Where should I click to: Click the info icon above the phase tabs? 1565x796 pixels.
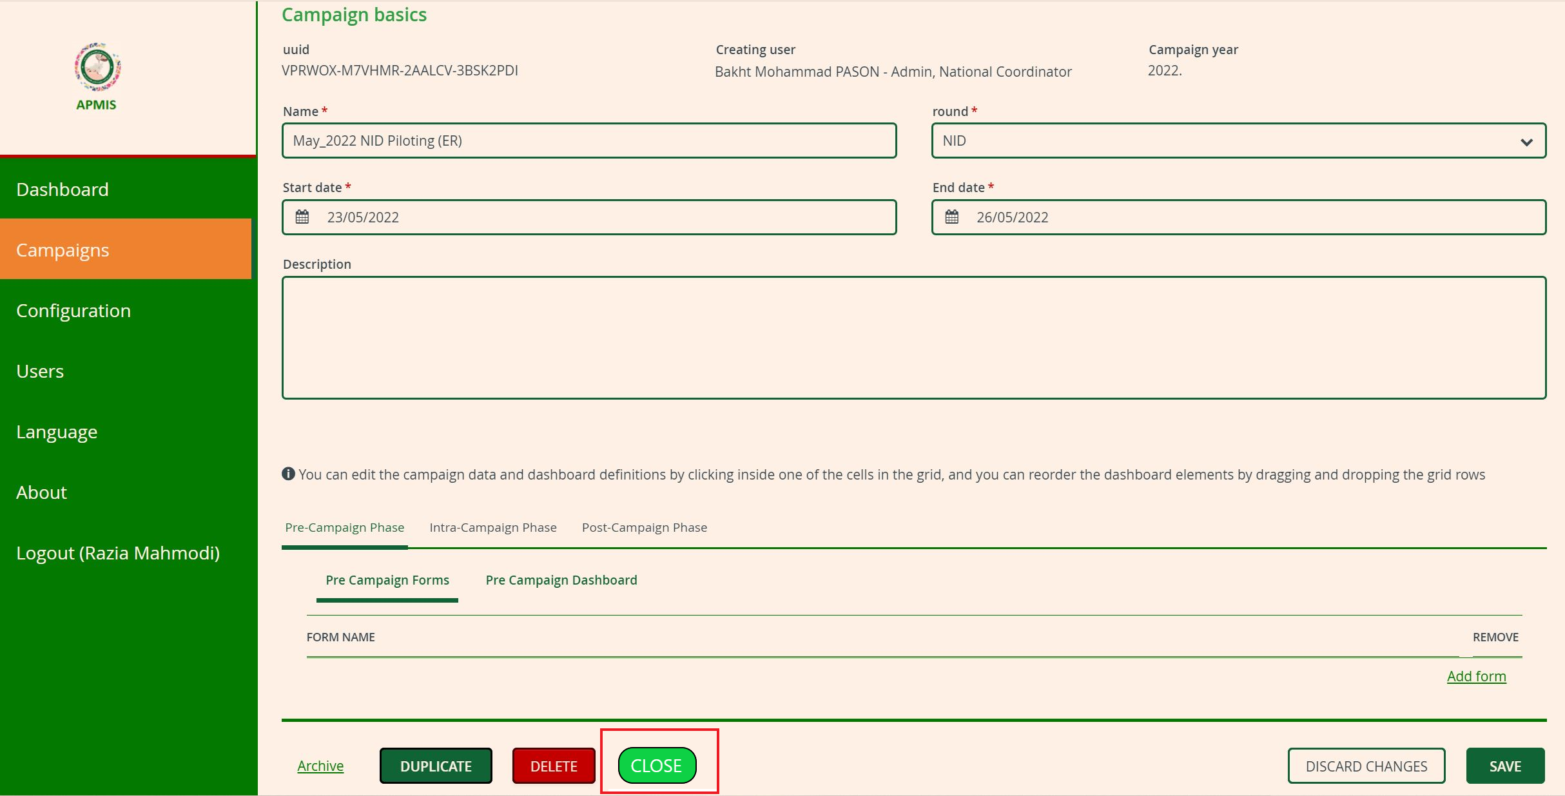(288, 474)
